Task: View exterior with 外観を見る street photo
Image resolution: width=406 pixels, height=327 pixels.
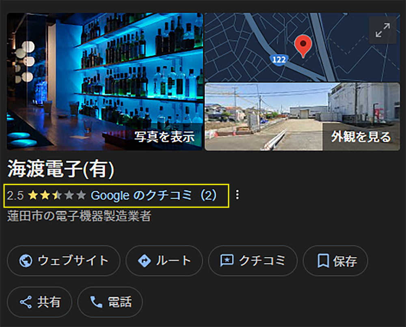Action: [x=302, y=117]
